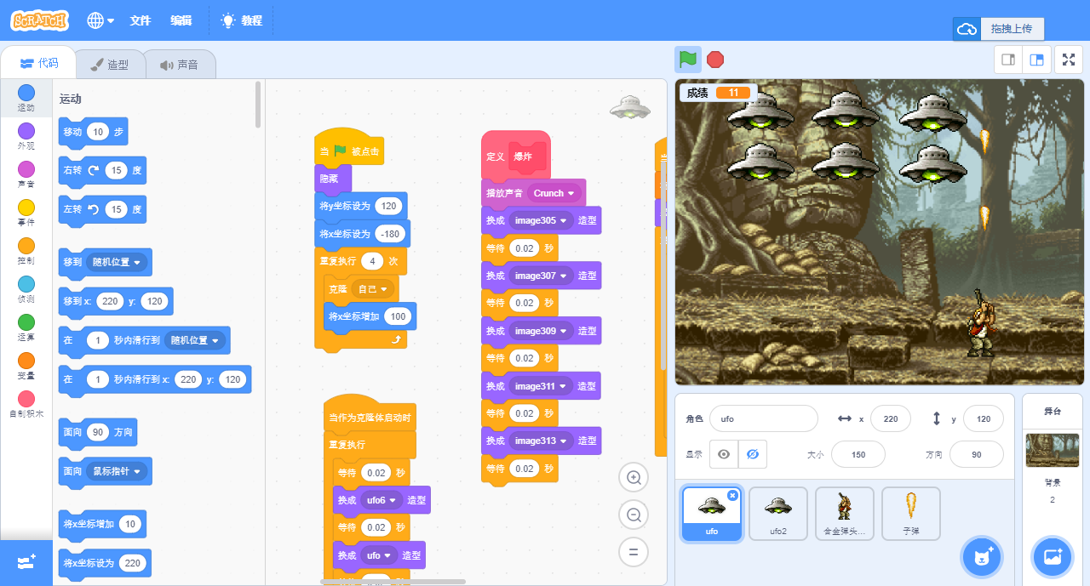Select the 运算 block category

point(26,327)
